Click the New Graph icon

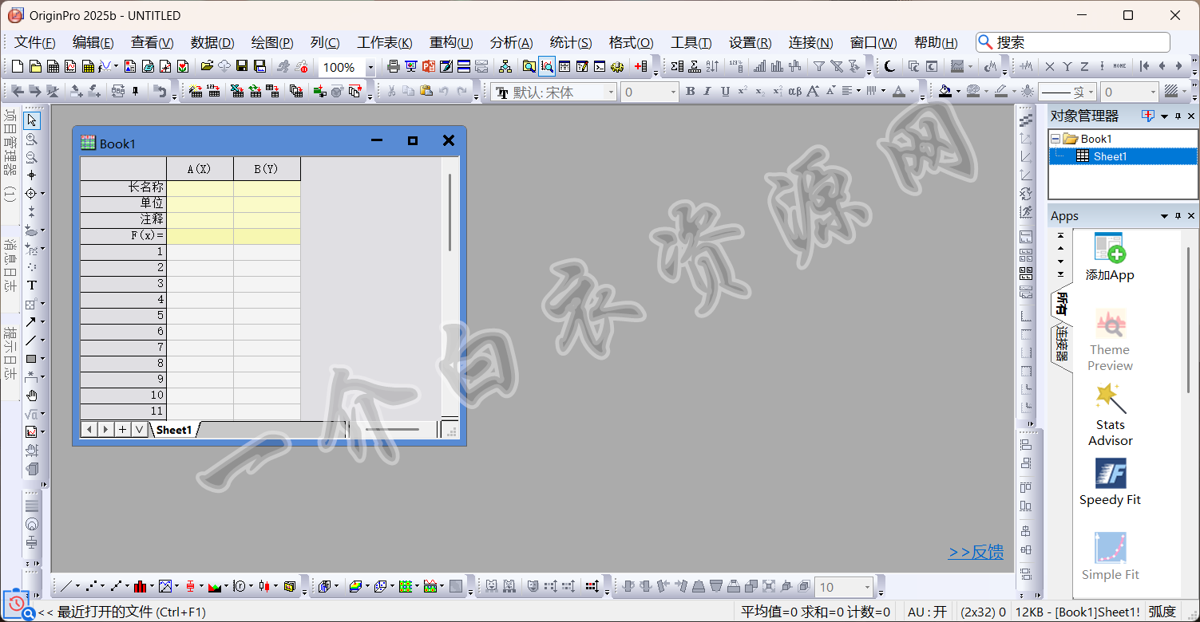point(70,66)
